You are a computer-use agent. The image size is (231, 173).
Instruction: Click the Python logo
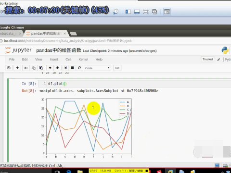(225, 50)
